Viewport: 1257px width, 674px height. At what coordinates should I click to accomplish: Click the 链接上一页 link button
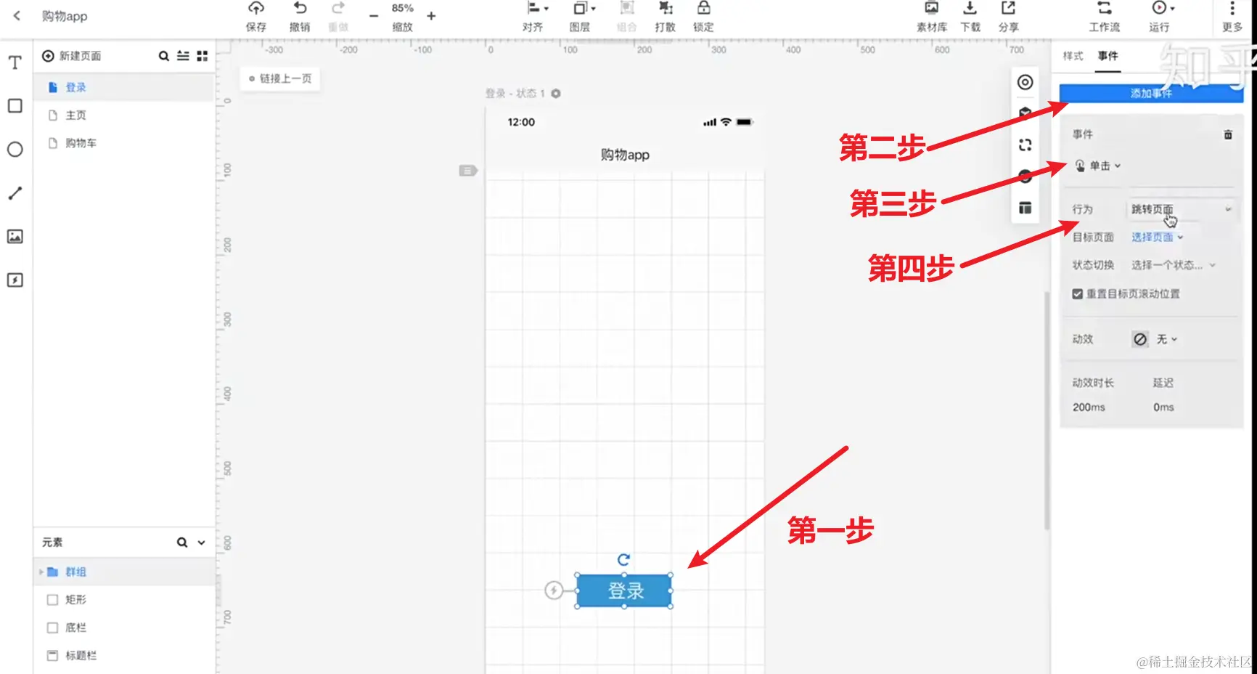280,78
